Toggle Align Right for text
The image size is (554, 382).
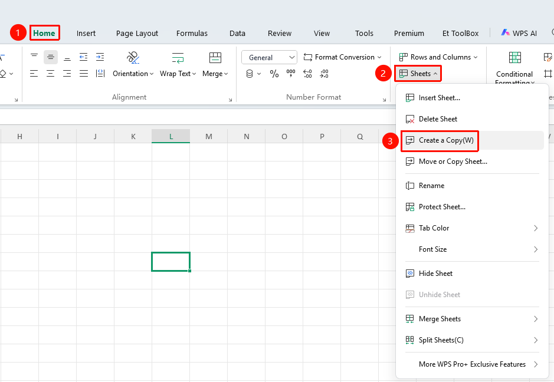pos(67,74)
